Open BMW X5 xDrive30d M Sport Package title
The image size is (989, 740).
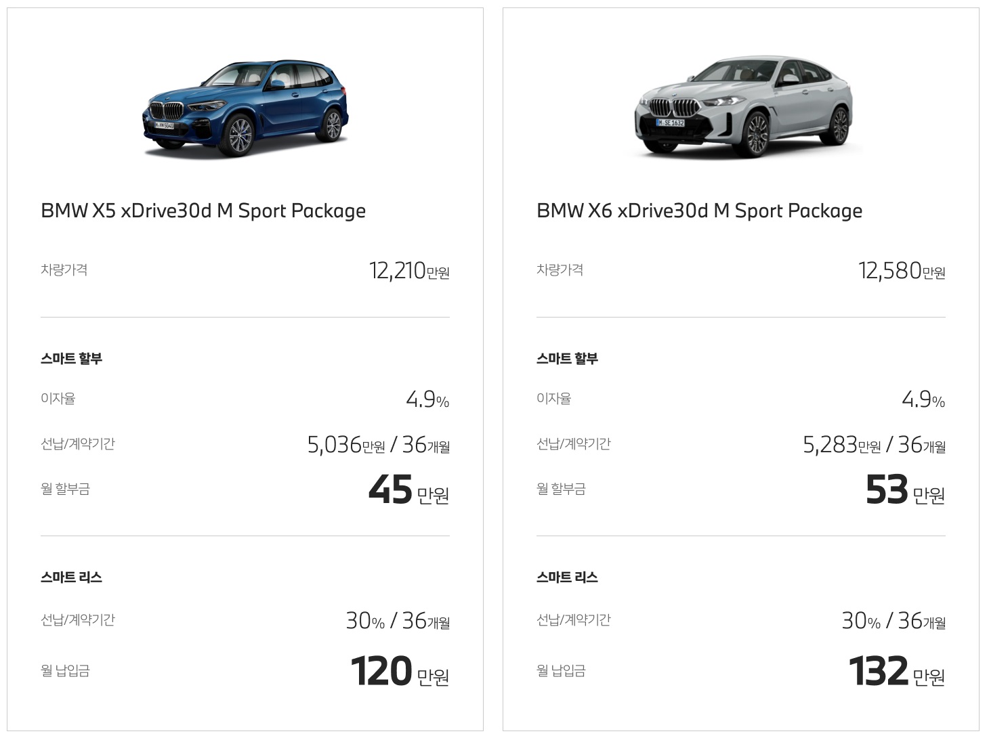[203, 211]
